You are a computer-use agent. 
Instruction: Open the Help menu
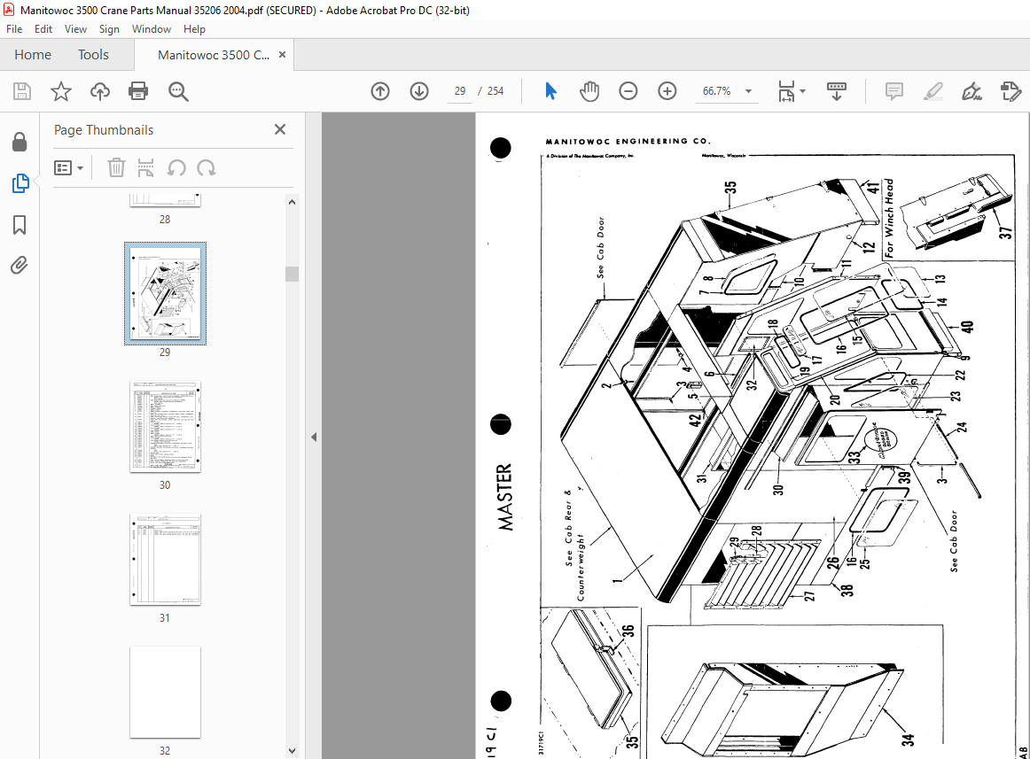pyautogui.click(x=194, y=29)
